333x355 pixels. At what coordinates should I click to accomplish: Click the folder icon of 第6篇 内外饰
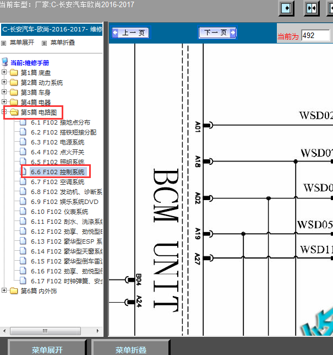pyautogui.click(x=14, y=291)
